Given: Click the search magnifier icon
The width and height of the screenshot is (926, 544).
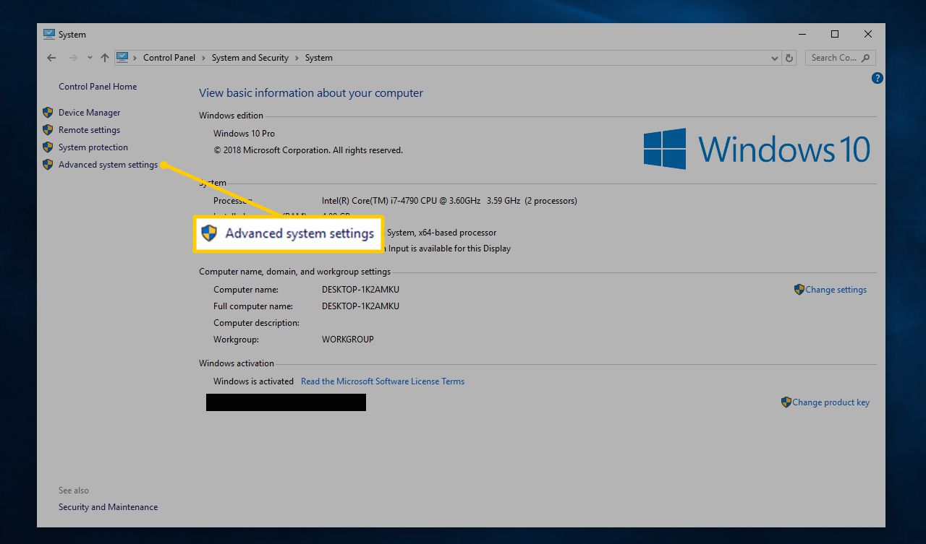Looking at the screenshot, I should pyautogui.click(x=867, y=58).
